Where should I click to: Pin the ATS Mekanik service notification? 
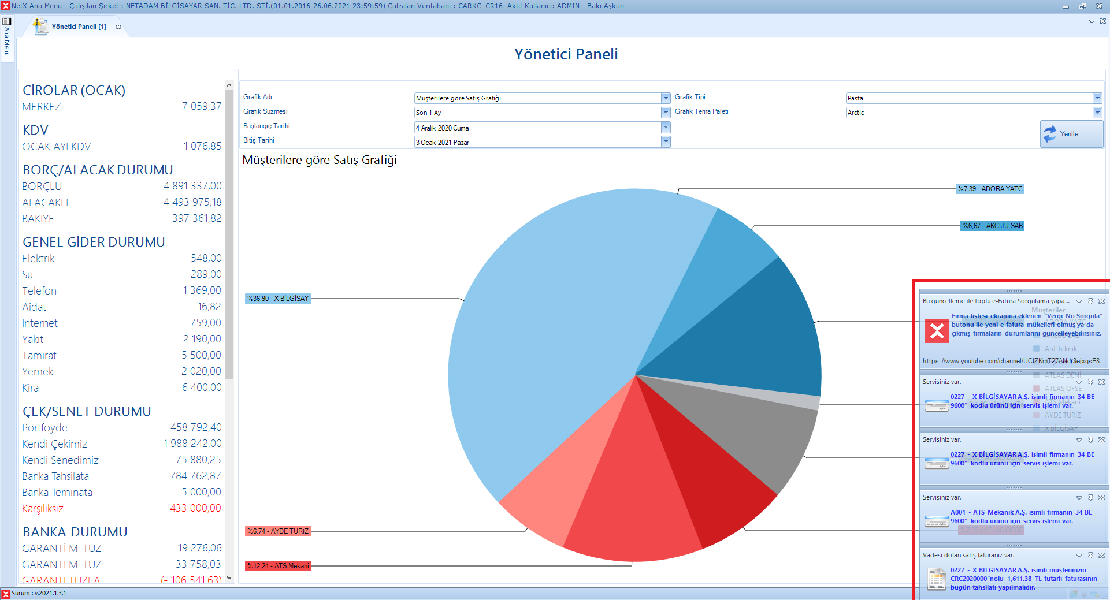click(1090, 498)
